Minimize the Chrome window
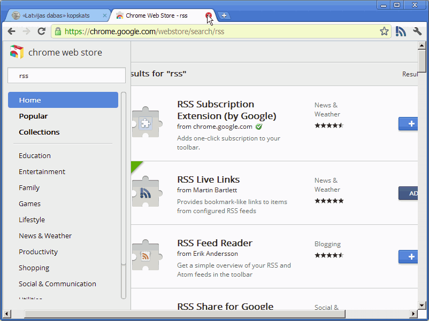 (x=384, y=5)
